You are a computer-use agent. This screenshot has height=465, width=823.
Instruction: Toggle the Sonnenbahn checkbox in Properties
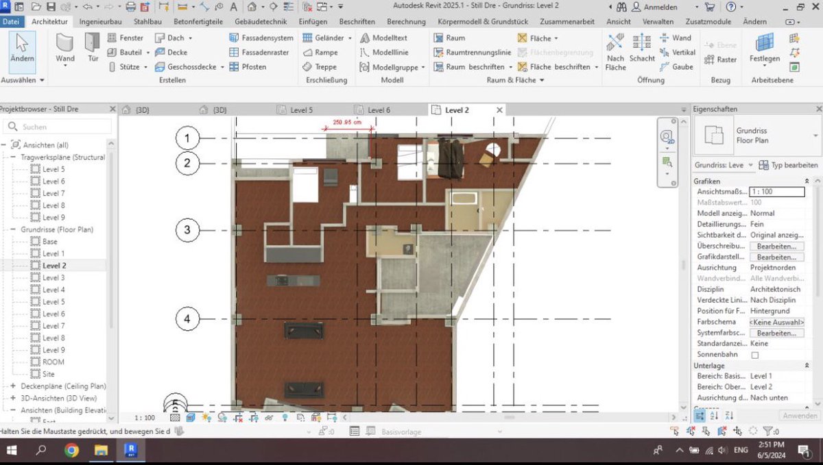(x=756, y=354)
